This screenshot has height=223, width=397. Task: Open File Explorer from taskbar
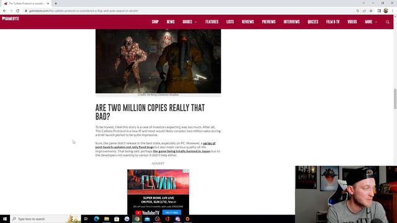[x=107, y=219]
